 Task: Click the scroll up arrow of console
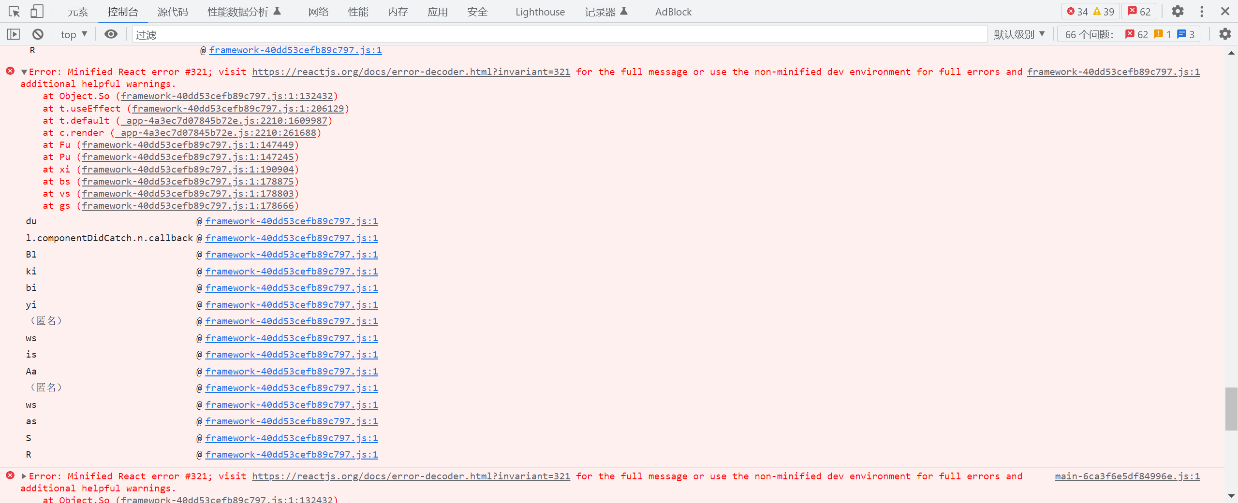[x=1231, y=53]
